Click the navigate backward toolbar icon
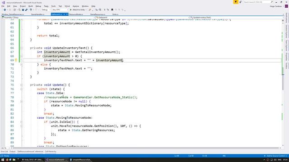The height and width of the screenshot is (162, 289). click(5, 10)
